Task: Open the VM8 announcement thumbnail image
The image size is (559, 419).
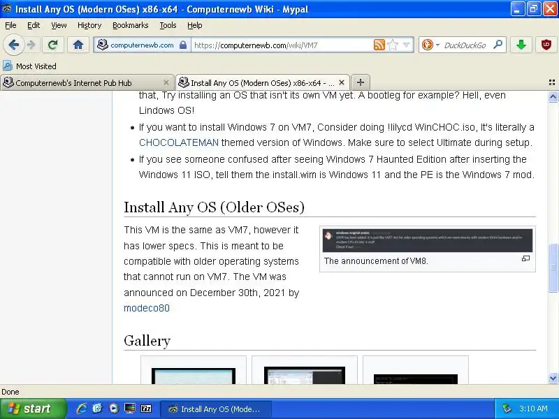Action: click(428, 240)
